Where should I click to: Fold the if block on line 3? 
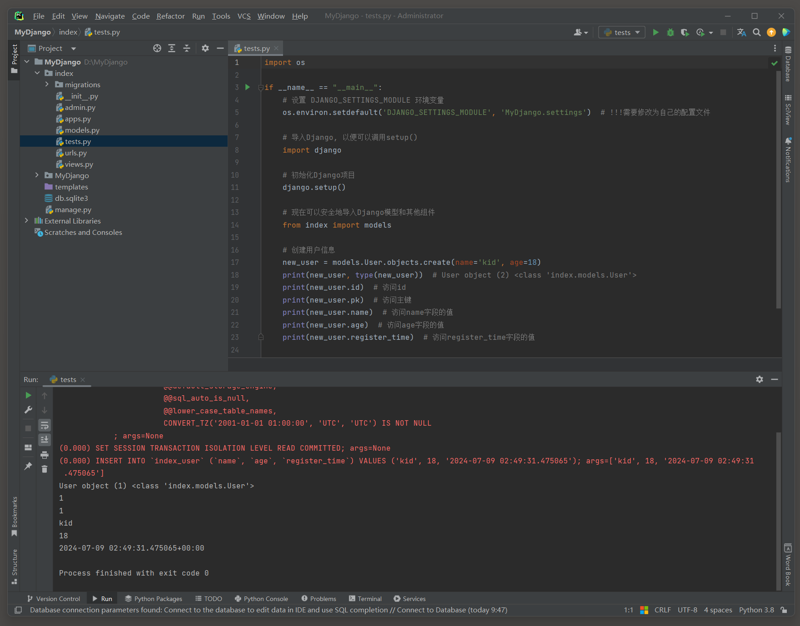tap(261, 87)
